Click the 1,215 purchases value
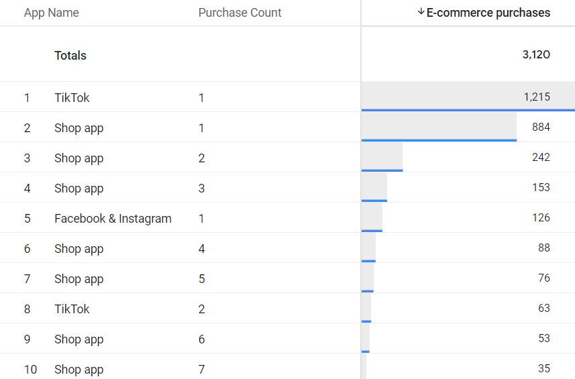The width and height of the screenshot is (575, 379). (537, 97)
